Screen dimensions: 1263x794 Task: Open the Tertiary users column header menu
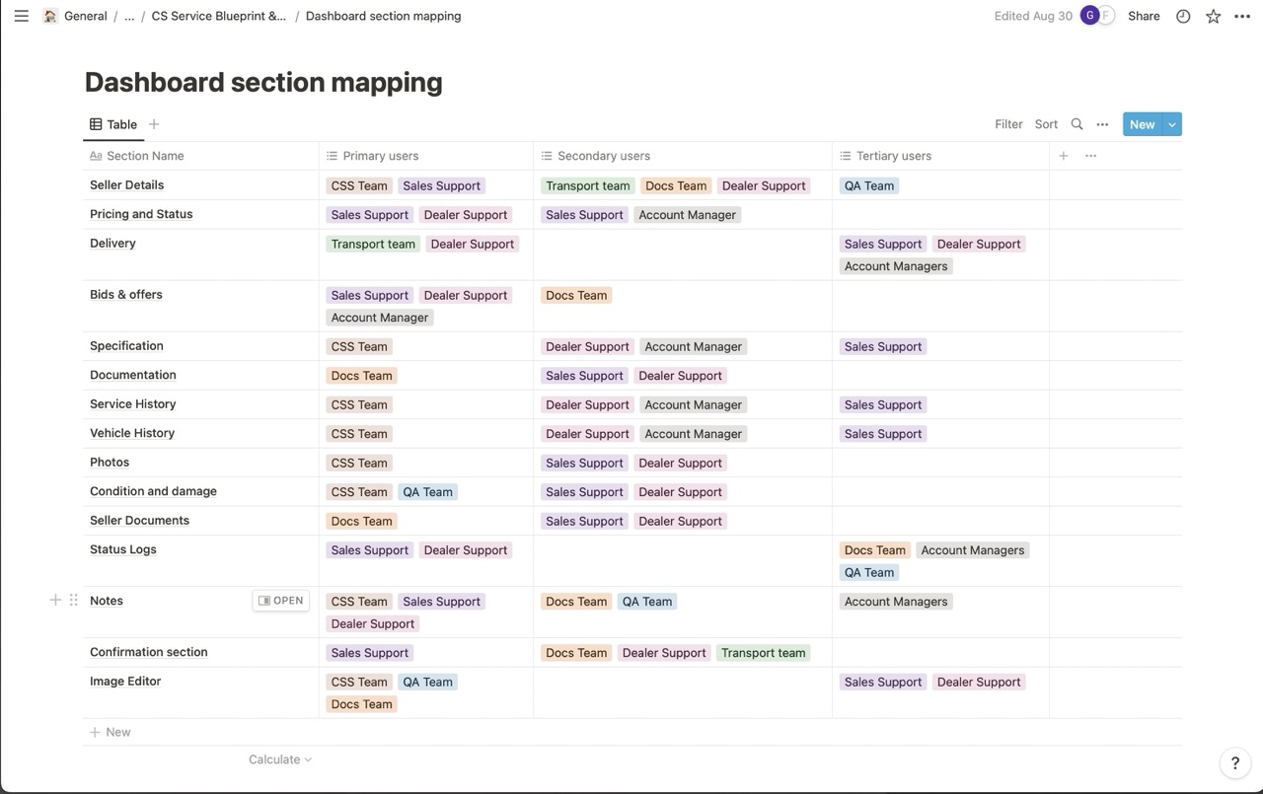pos(940,156)
